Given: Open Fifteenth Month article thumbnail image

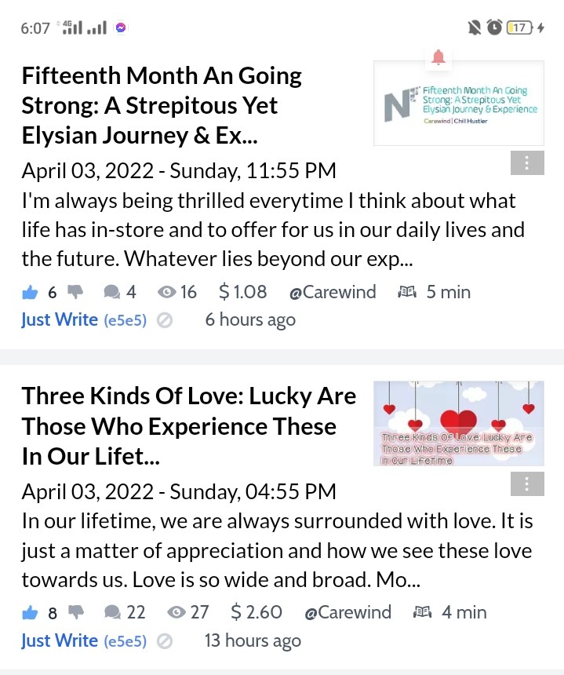Looking at the screenshot, I should [459, 104].
